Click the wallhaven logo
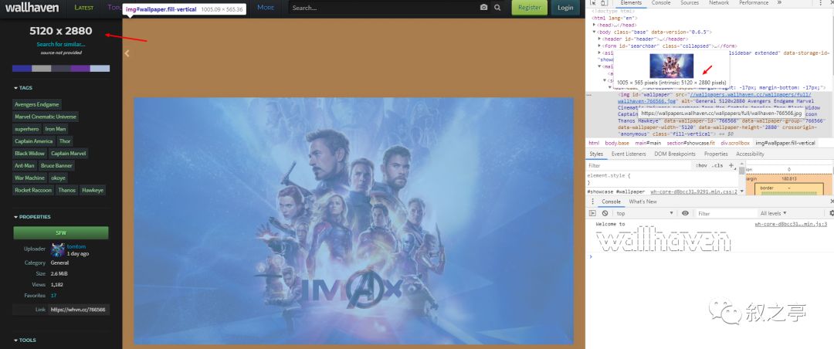The image size is (834, 349). click(32, 8)
